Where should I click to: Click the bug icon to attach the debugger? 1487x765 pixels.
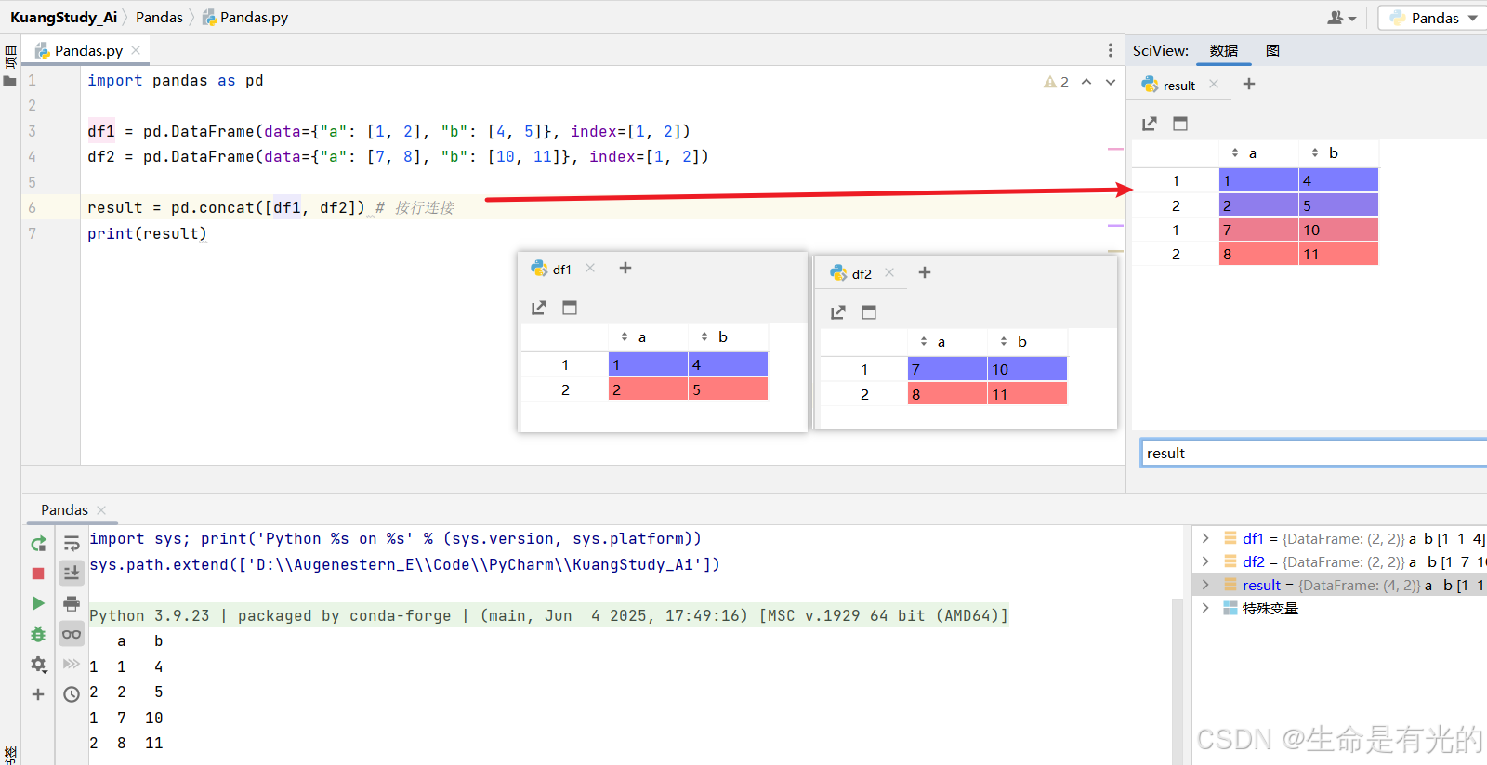38,634
